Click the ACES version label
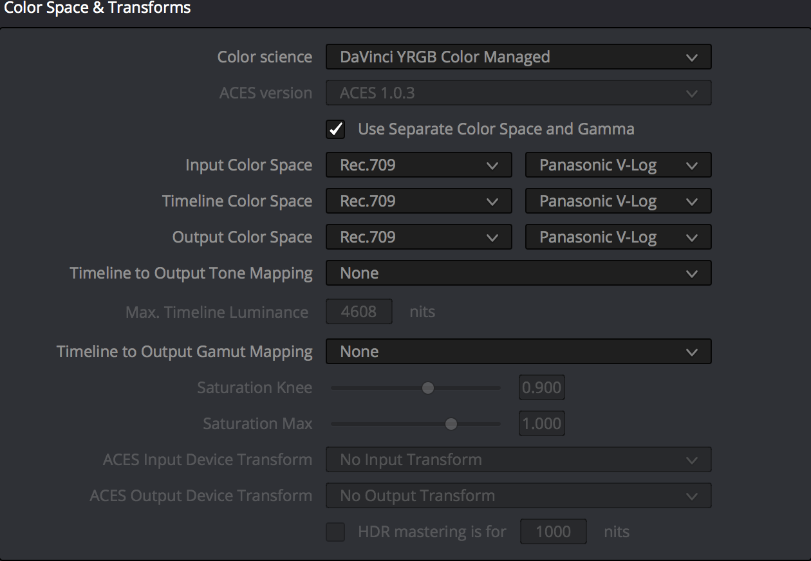Image resolution: width=811 pixels, height=561 pixels. click(x=266, y=93)
